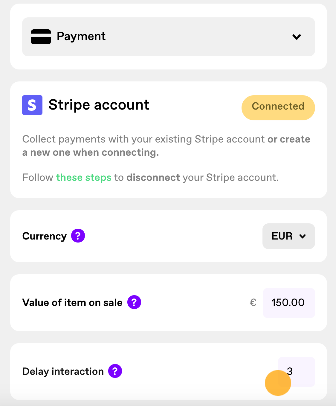Open the Currency help question mark

(78, 236)
